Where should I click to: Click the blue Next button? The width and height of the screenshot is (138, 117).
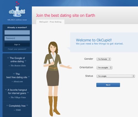(108, 85)
